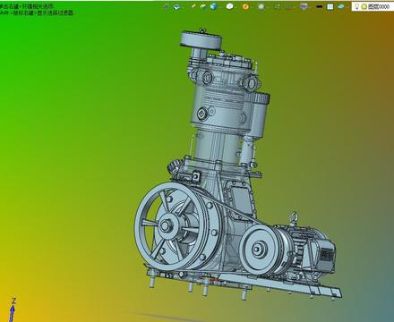The width and height of the screenshot is (394, 322).
Task: Click the yellow-green plane icon in toolbar
Action: pyautogui.click(x=203, y=6)
